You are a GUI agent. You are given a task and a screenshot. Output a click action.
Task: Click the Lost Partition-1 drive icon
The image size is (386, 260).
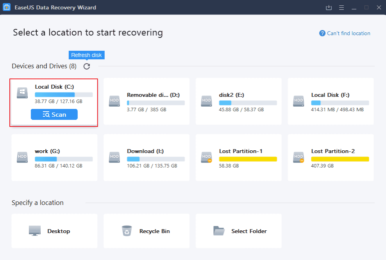(206, 157)
